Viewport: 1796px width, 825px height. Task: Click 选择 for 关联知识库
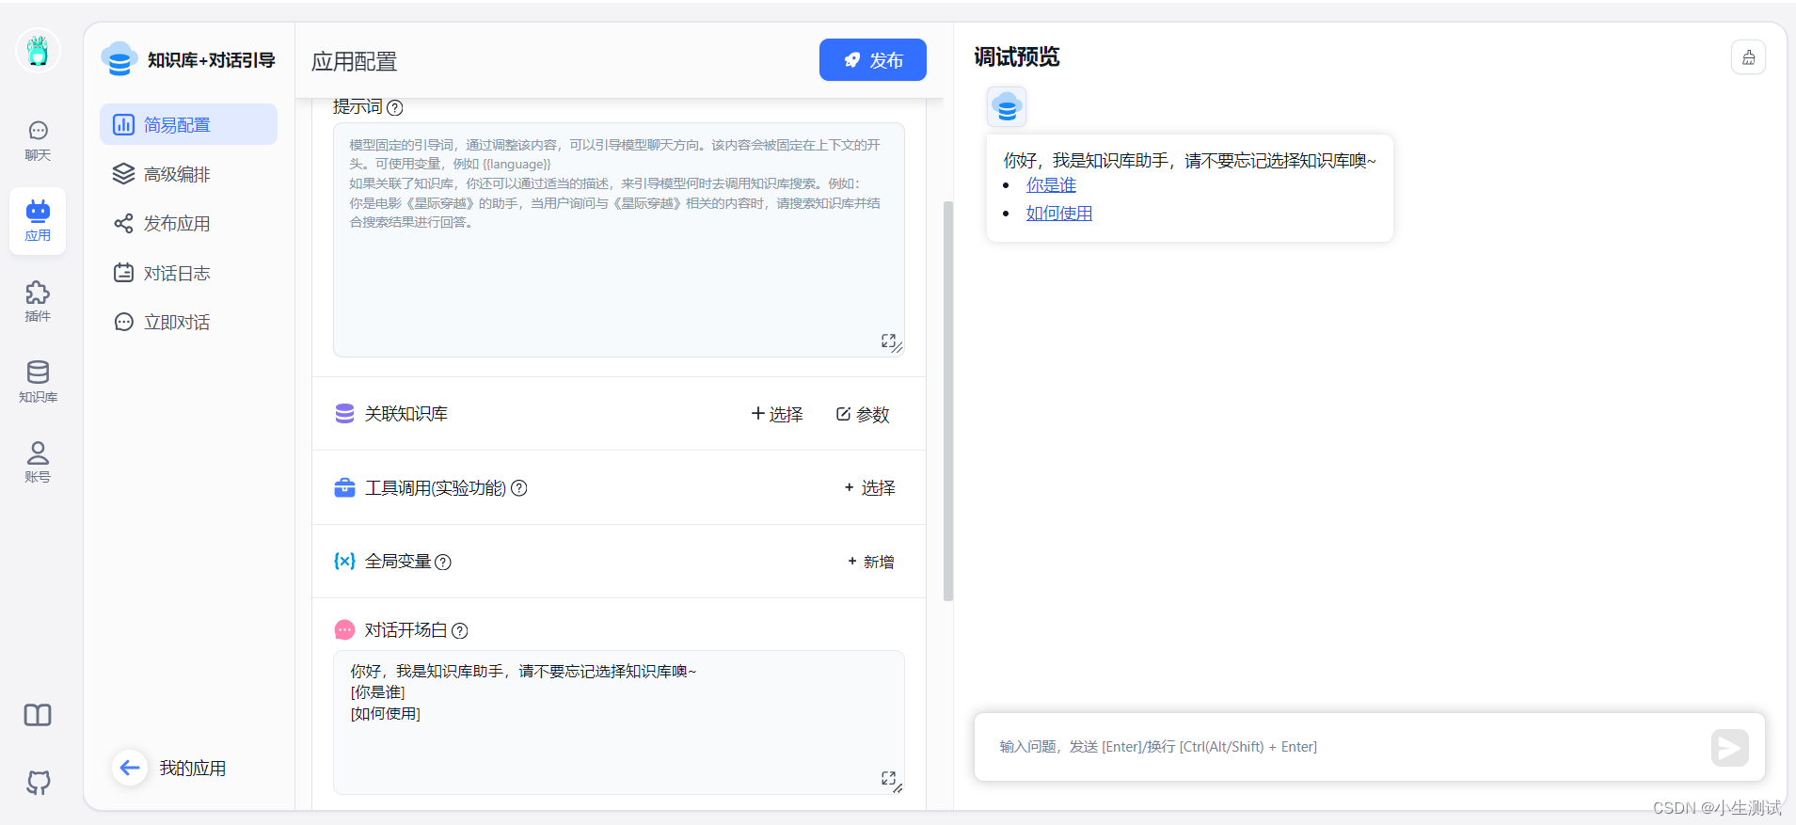tap(777, 414)
